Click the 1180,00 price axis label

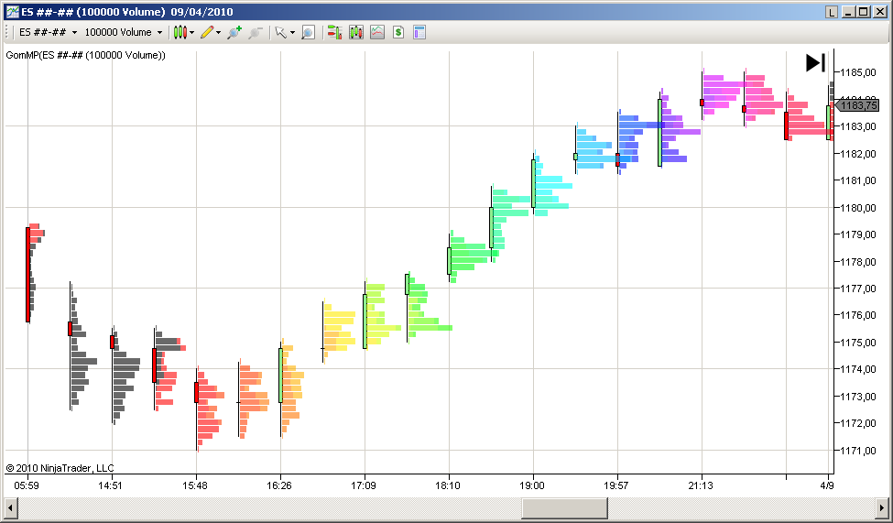(x=857, y=207)
